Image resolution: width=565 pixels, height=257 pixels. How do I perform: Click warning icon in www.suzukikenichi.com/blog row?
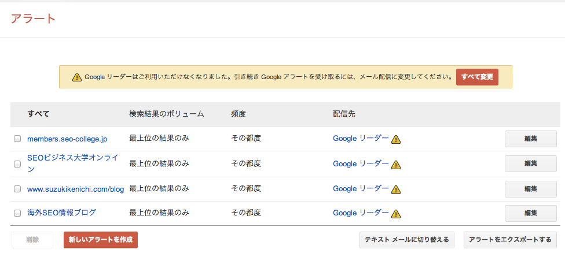(x=396, y=189)
